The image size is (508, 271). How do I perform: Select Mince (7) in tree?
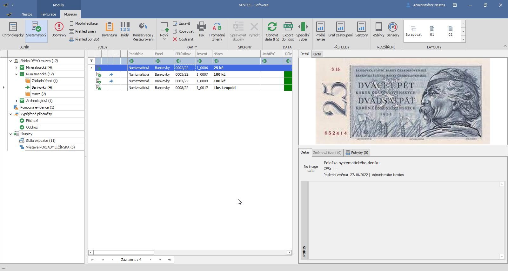pyautogui.click(x=39, y=94)
